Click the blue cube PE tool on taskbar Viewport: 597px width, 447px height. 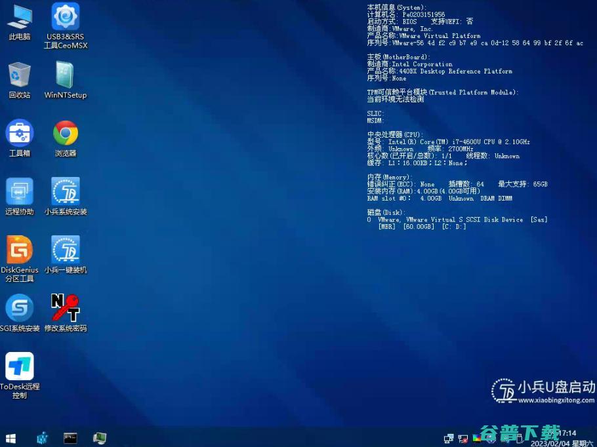pyautogui.click(x=41, y=438)
